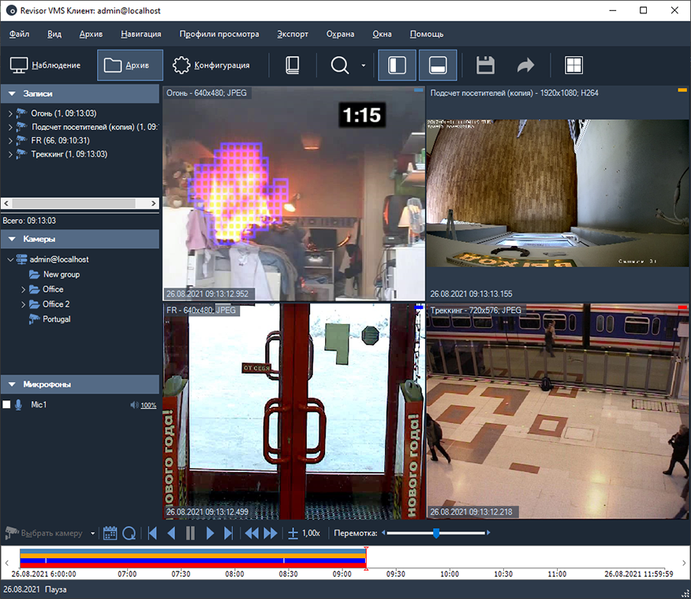Click the magnifier search icon

pyautogui.click(x=340, y=65)
